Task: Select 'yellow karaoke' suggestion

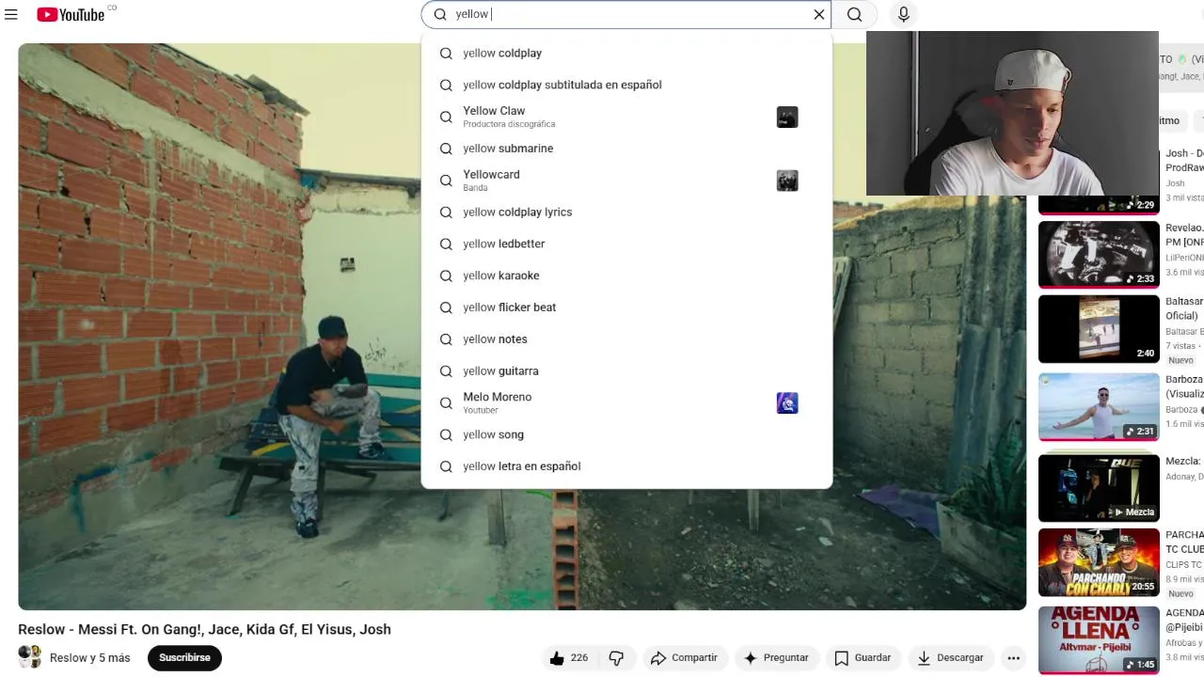Action: click(626, 276)
